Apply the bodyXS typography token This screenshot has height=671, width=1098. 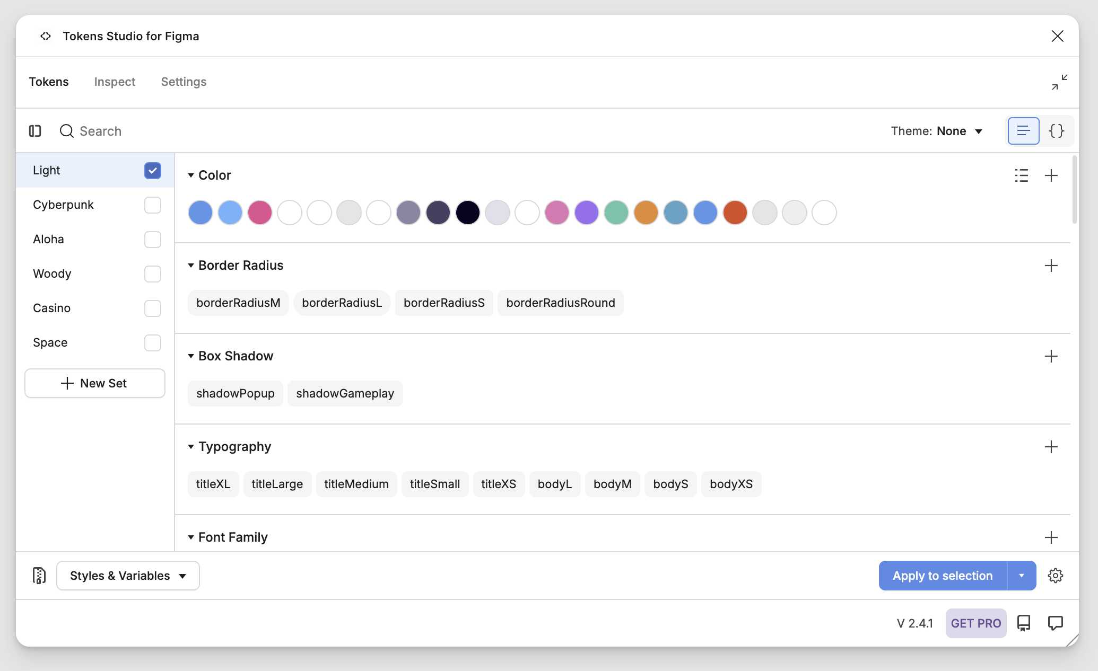[731, 484]
